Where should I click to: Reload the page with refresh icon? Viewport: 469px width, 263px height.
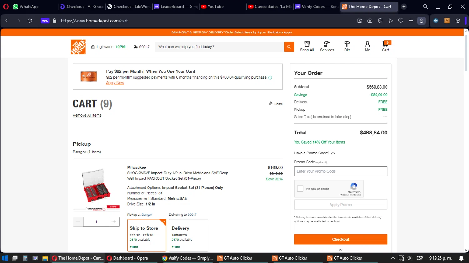[30, 21]
